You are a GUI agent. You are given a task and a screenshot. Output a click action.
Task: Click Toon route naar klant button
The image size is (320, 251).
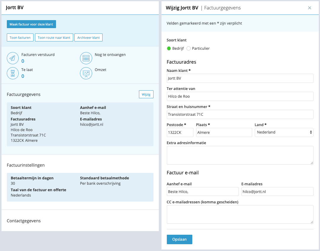coord(54,38)
